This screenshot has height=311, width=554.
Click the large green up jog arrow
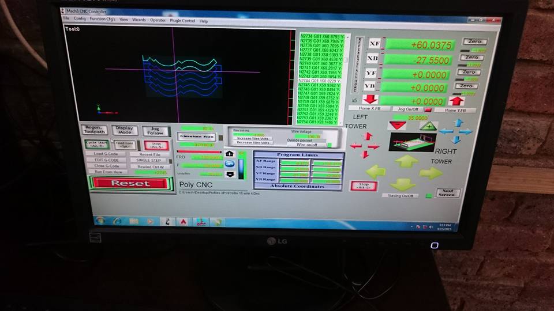(407, 161)
